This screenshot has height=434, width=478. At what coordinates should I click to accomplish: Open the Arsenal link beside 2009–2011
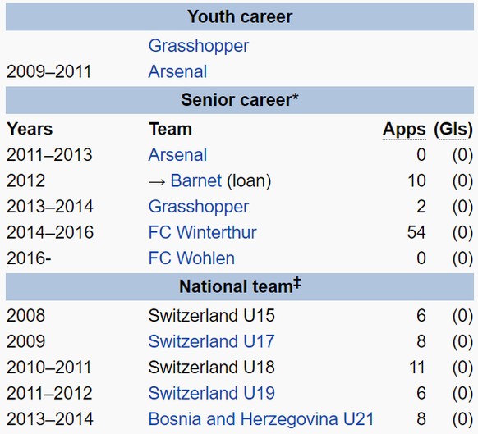click(x=177, y=72)
